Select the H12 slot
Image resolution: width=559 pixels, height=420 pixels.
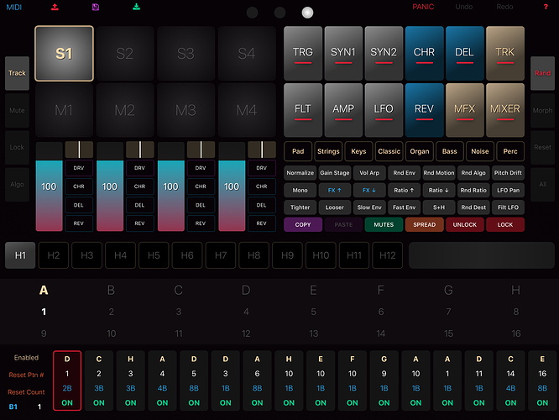pyautogui.click(x=388, y=255)
